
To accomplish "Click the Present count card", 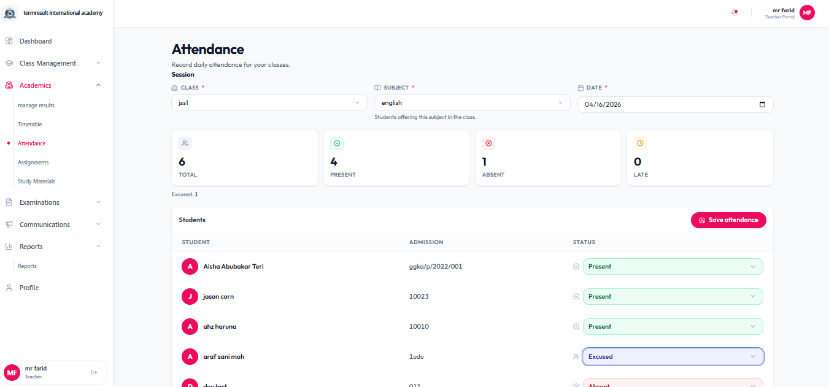I will tap(397, 158).
